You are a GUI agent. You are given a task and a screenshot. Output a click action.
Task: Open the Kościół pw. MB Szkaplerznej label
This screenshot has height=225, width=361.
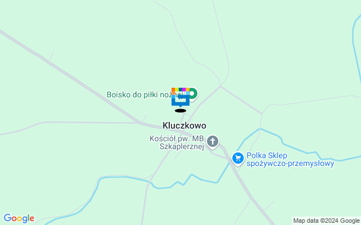(x=177, y=142)
